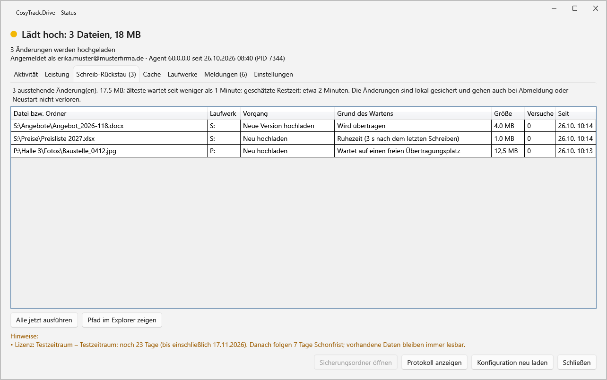Click the Vorgang column header
Image resolution: width=607 pixels, height=380 pixels.
[x=287, y=113]
